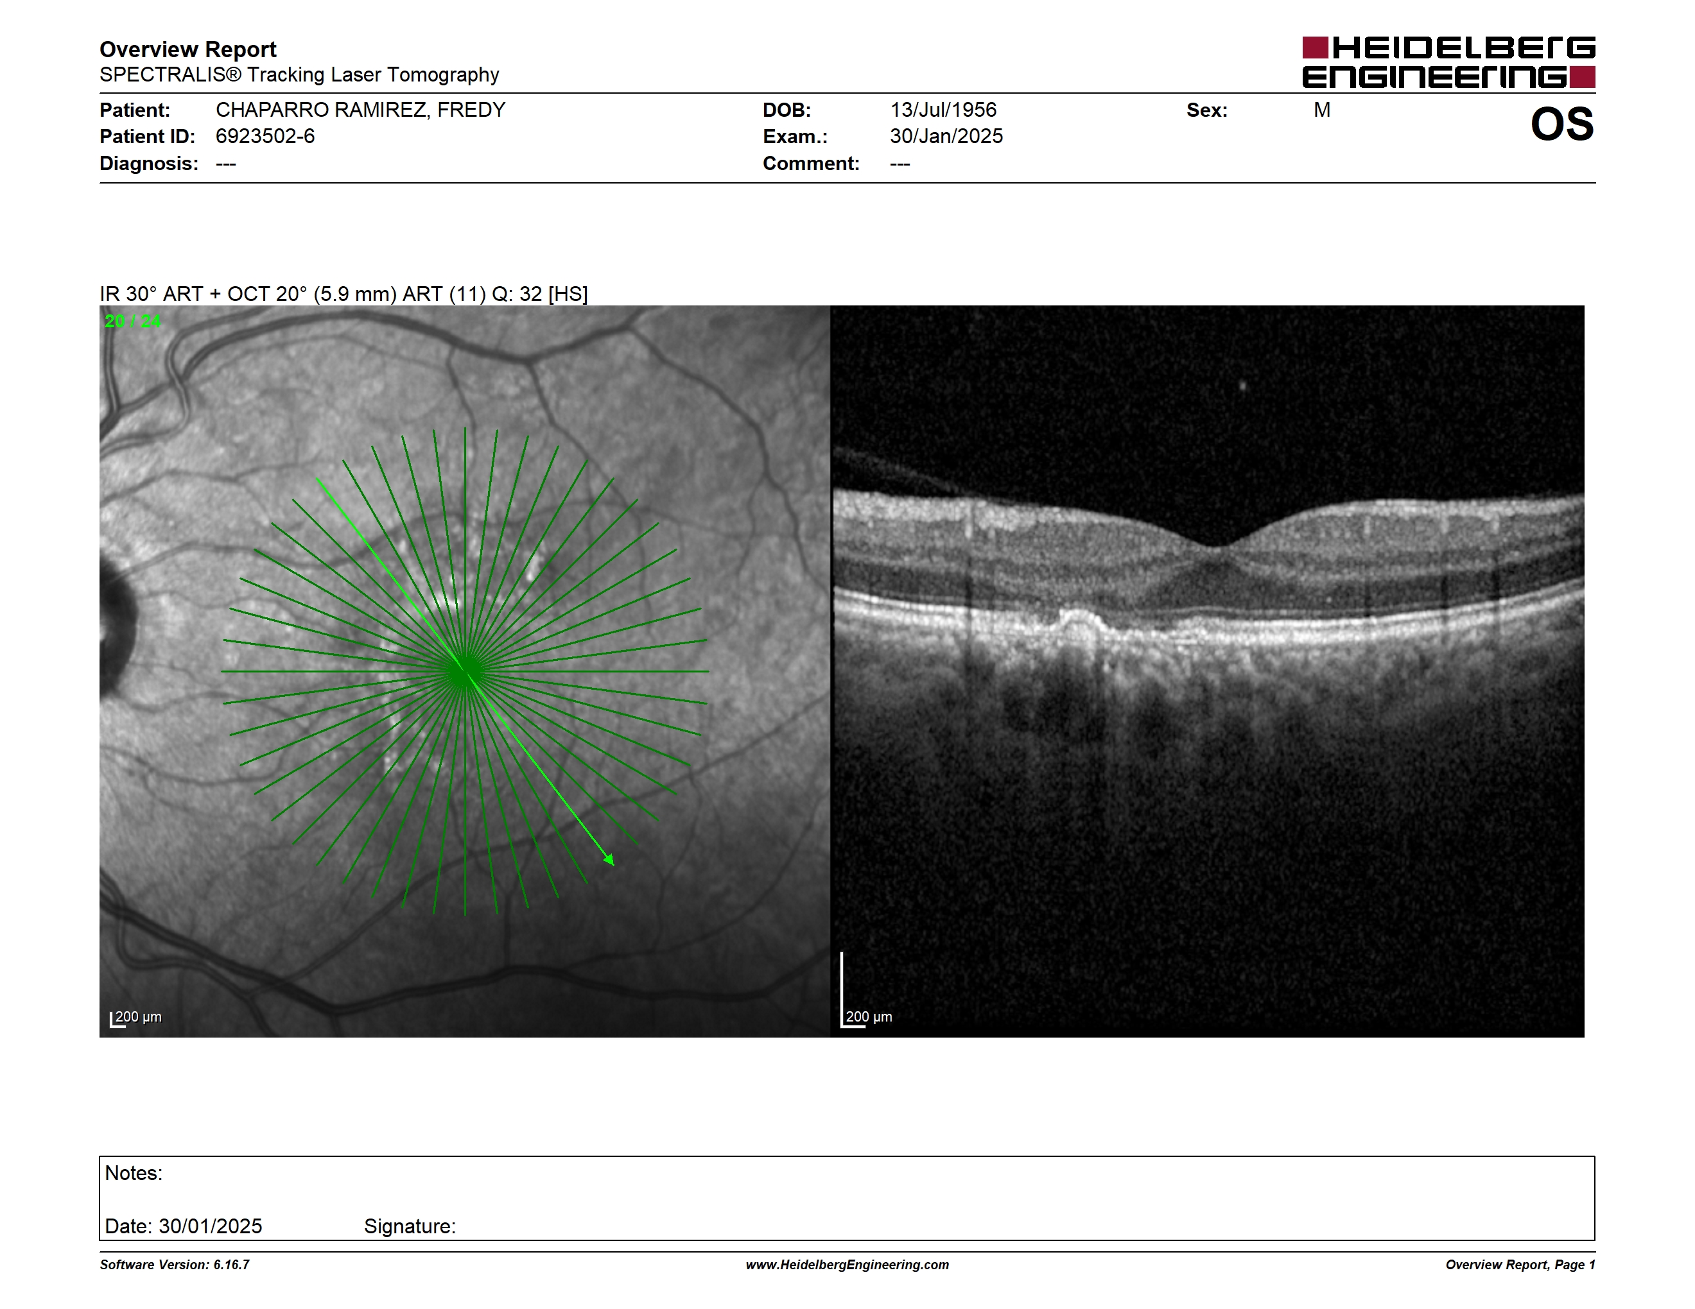This screenshot has height=1309, width=1695.
Task: Click the center of the radial scan pattern
Action: 464,672
